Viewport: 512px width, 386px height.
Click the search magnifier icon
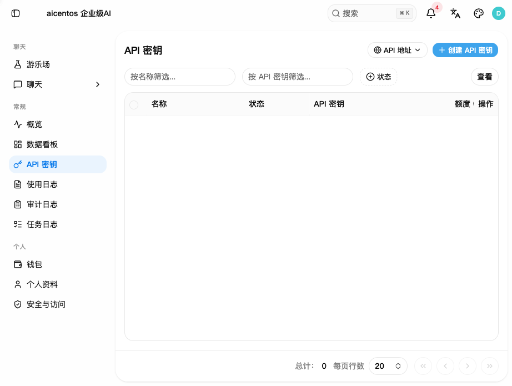pyautogui.click(x=335, y=13)
